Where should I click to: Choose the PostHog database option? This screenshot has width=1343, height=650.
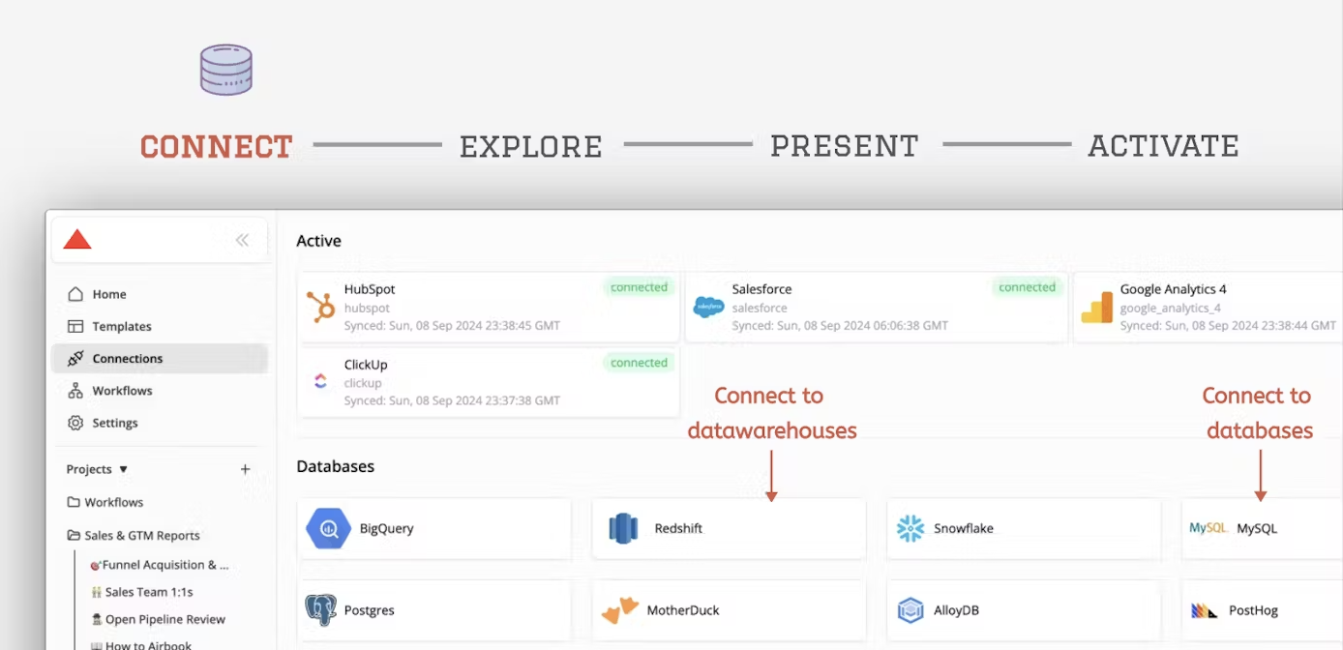(1263, 610)
